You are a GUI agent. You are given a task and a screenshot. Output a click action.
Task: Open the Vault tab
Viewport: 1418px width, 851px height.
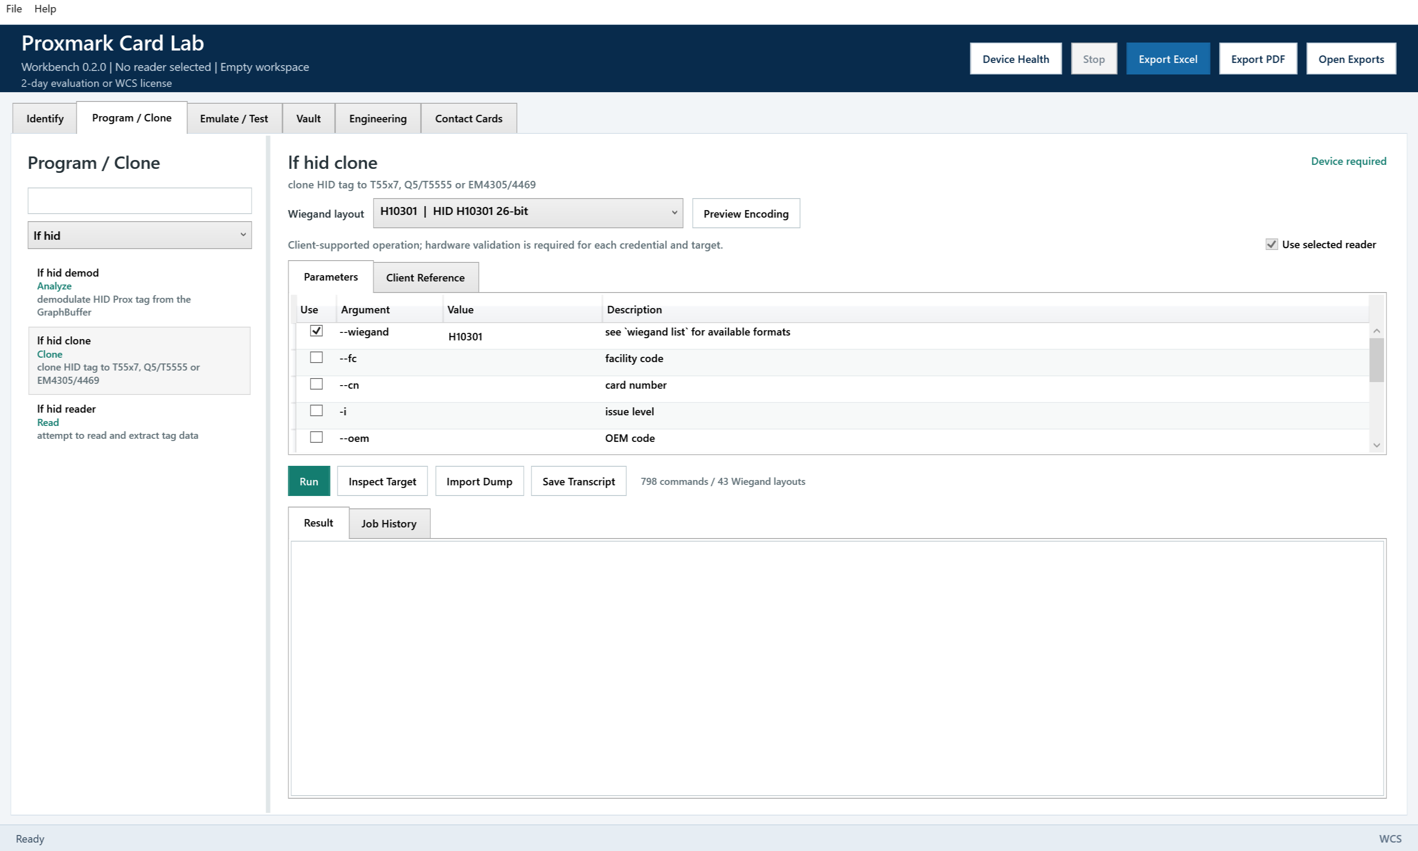tap(308, 119)
